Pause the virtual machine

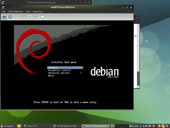(24, 17)
